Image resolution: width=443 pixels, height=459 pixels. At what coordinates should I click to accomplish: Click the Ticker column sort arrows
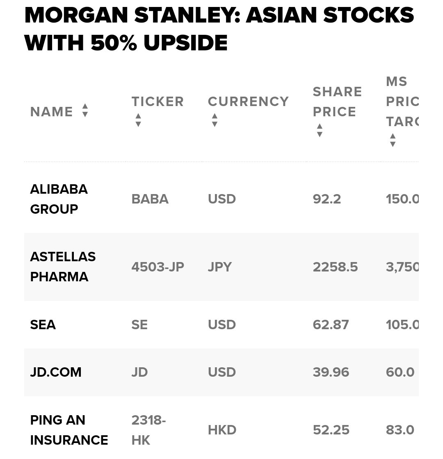[138, 120]
